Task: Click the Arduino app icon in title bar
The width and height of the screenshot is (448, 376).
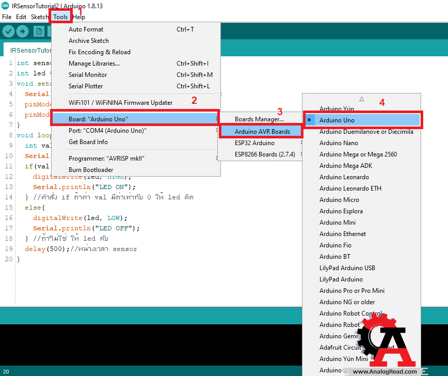Action: tap(5, 6)
